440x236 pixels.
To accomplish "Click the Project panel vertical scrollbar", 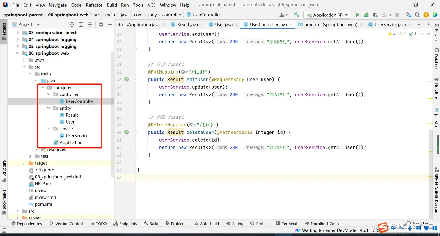I will point(113,113).
